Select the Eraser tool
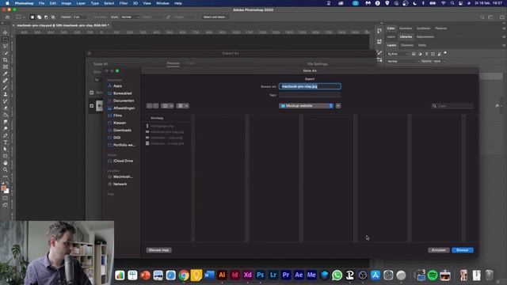The width and height of the screenshot is (507, 285). (6, 108)
